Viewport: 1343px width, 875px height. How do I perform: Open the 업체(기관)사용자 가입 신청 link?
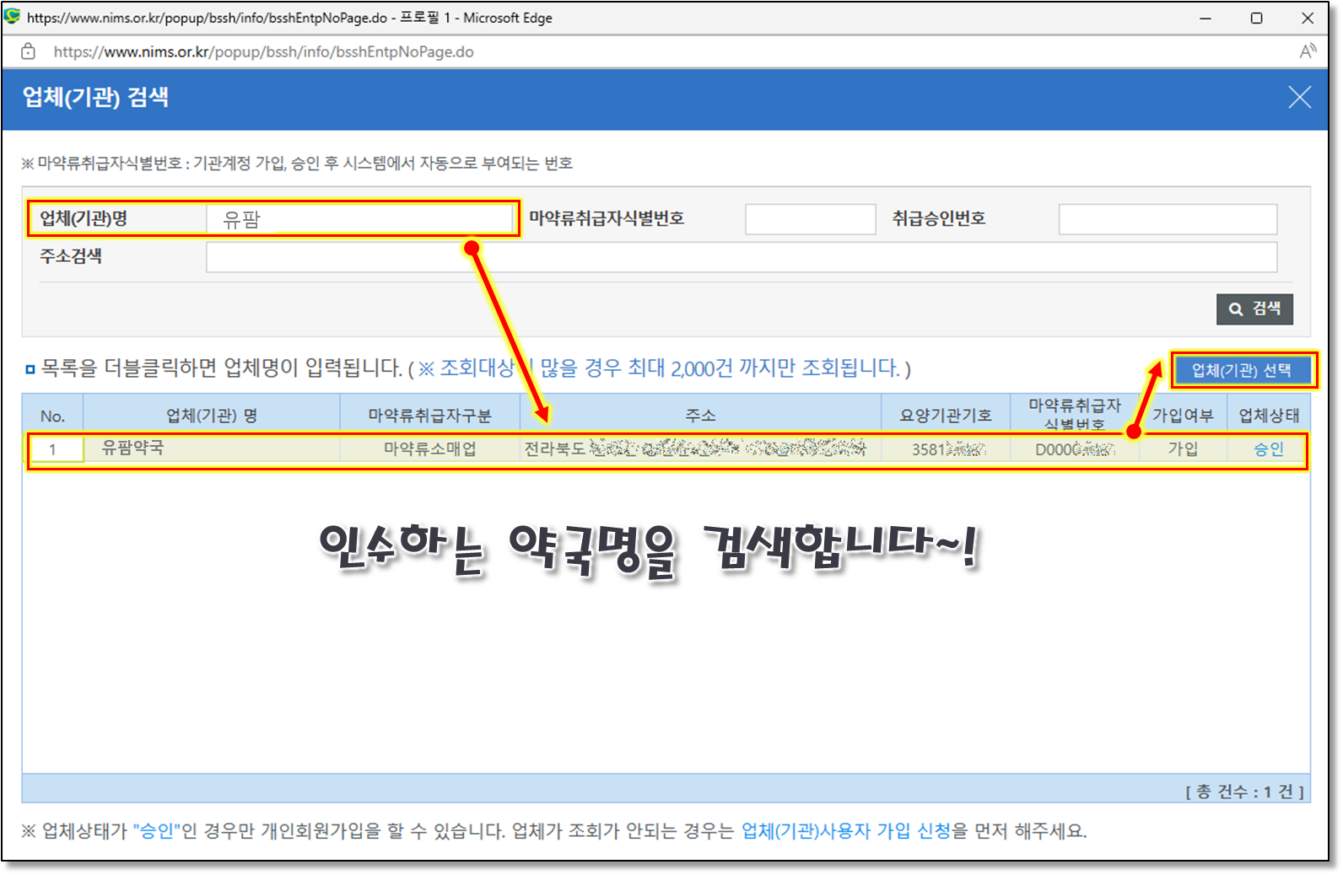click(846, 831)
